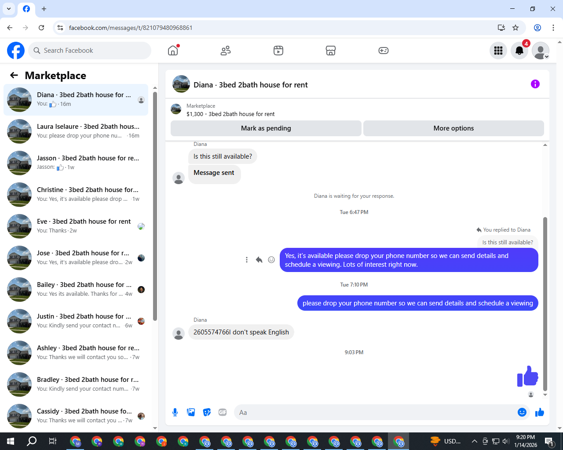
Task: Click the back arrow beside Marketplace
Action: coord(14,75)
